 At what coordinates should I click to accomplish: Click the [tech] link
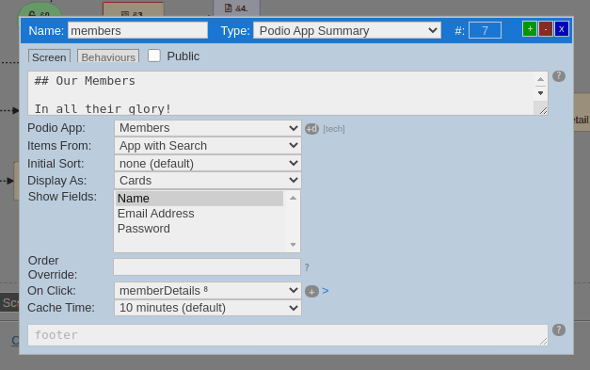click(334, 129)
